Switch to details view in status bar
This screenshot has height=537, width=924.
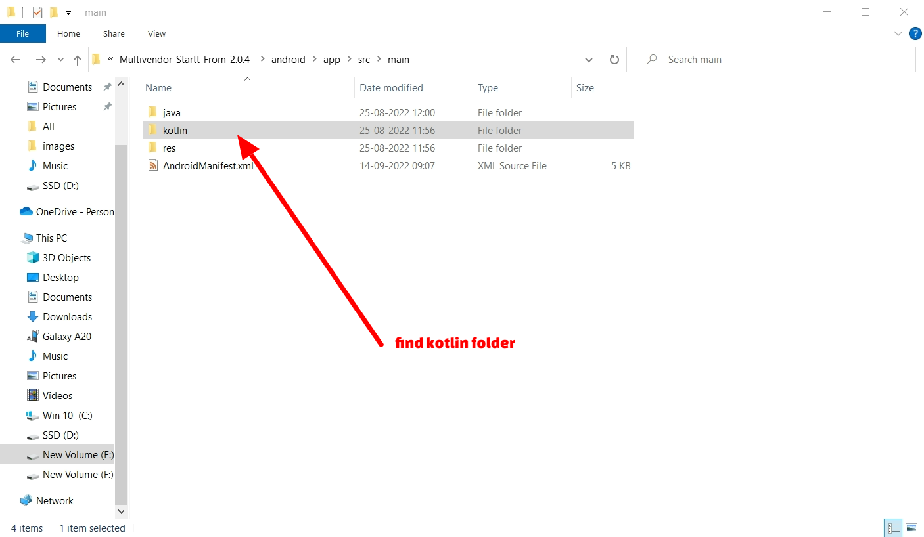[894, 528]
